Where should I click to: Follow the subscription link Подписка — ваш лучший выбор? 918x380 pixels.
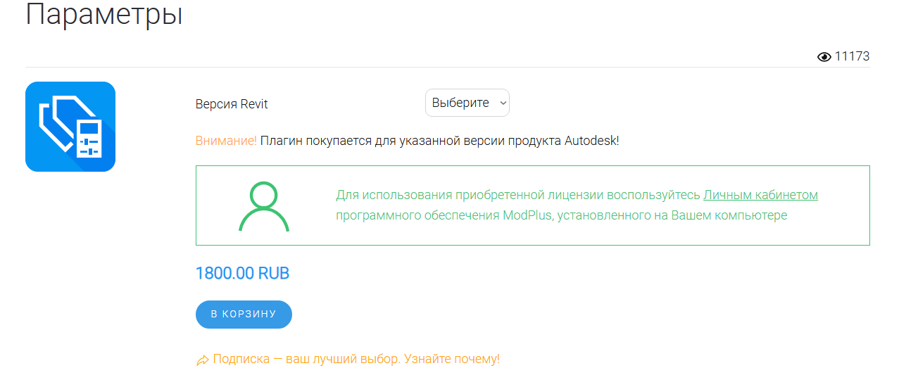tap(306, 359)
